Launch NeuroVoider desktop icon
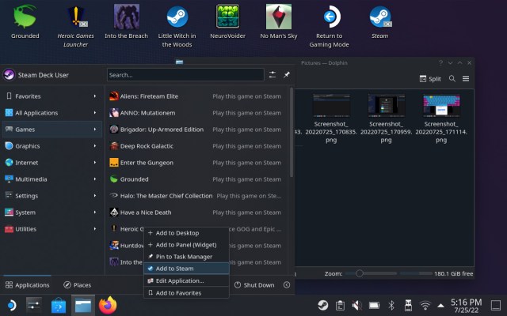The image size is (507, 316). click(x=227, y=17)
